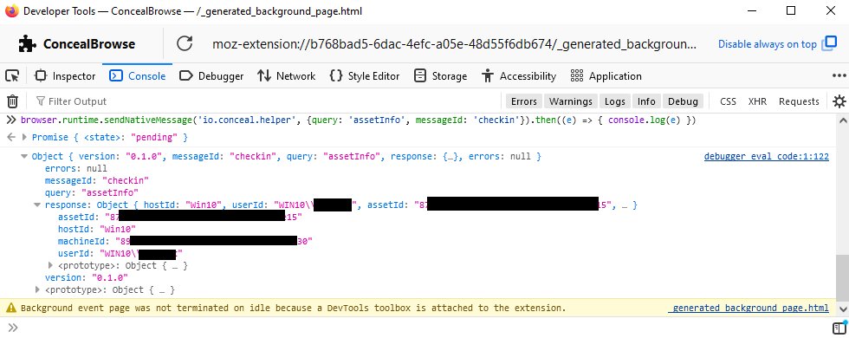849x338 pixels.
Task: Expand prototype under response object
Action: click(51, 266)
